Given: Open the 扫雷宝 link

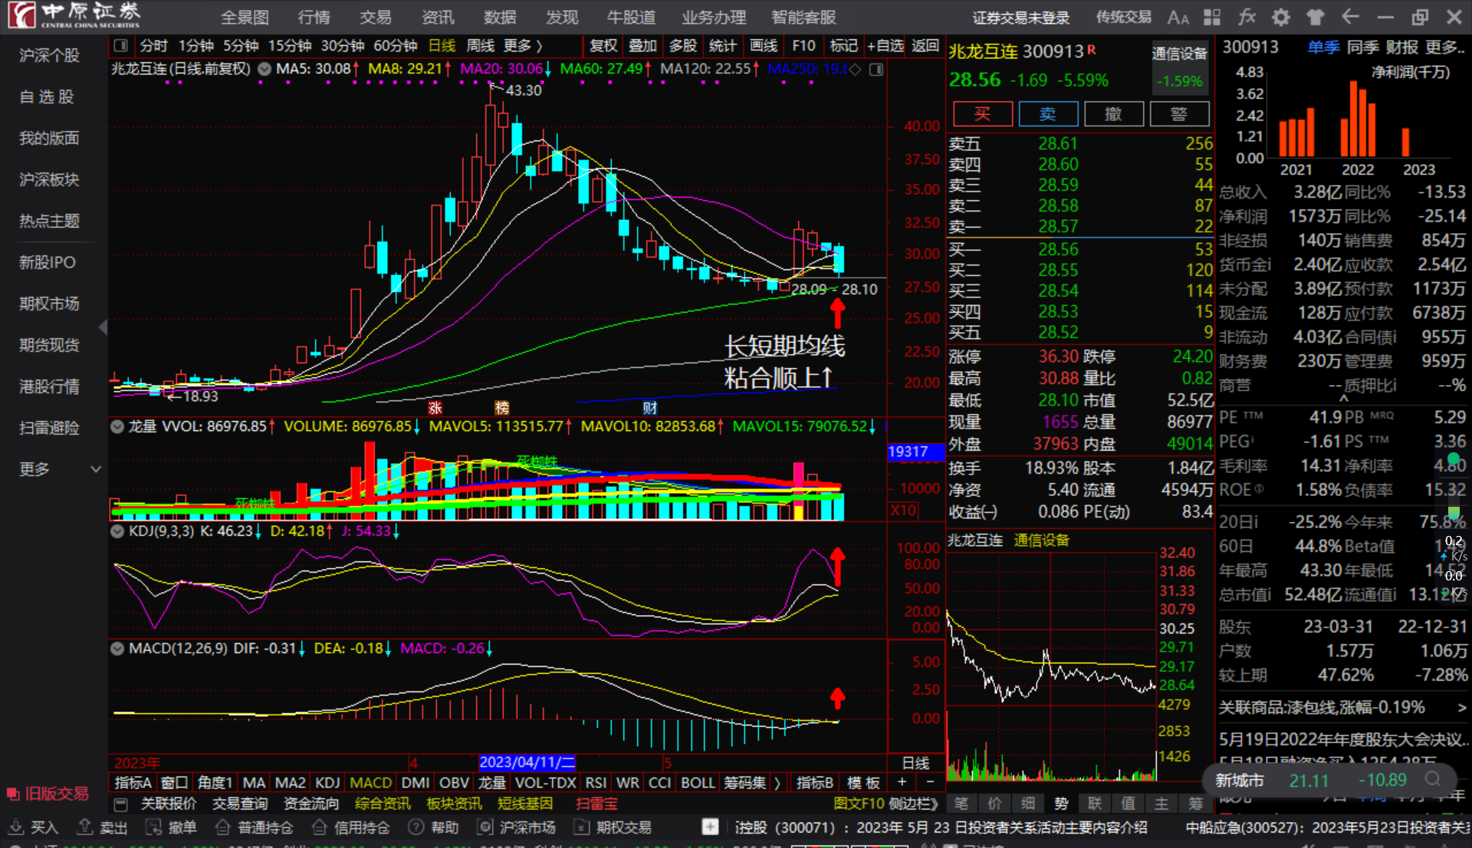Looking at the screenshot, I should pyautogui.click(x=596, y=804).
